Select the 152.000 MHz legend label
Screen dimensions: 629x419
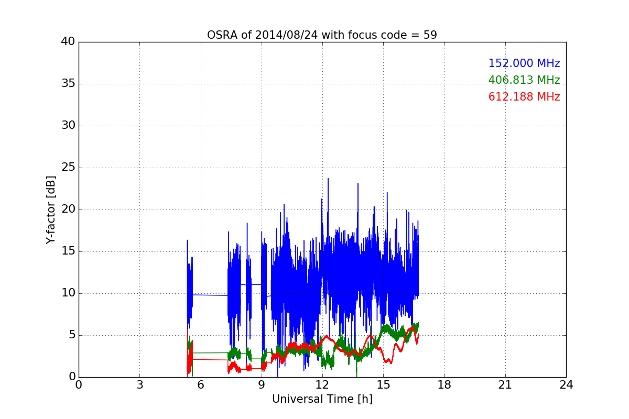pos(524,63)
